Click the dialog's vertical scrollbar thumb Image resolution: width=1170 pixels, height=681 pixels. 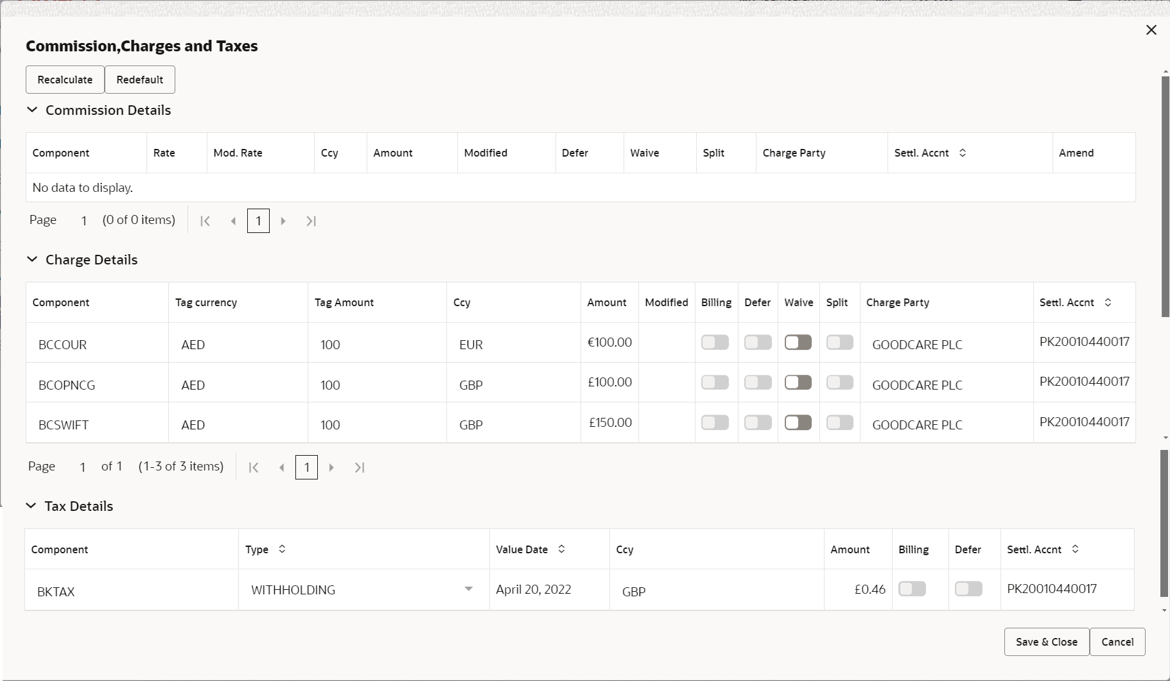(1165, 196)
